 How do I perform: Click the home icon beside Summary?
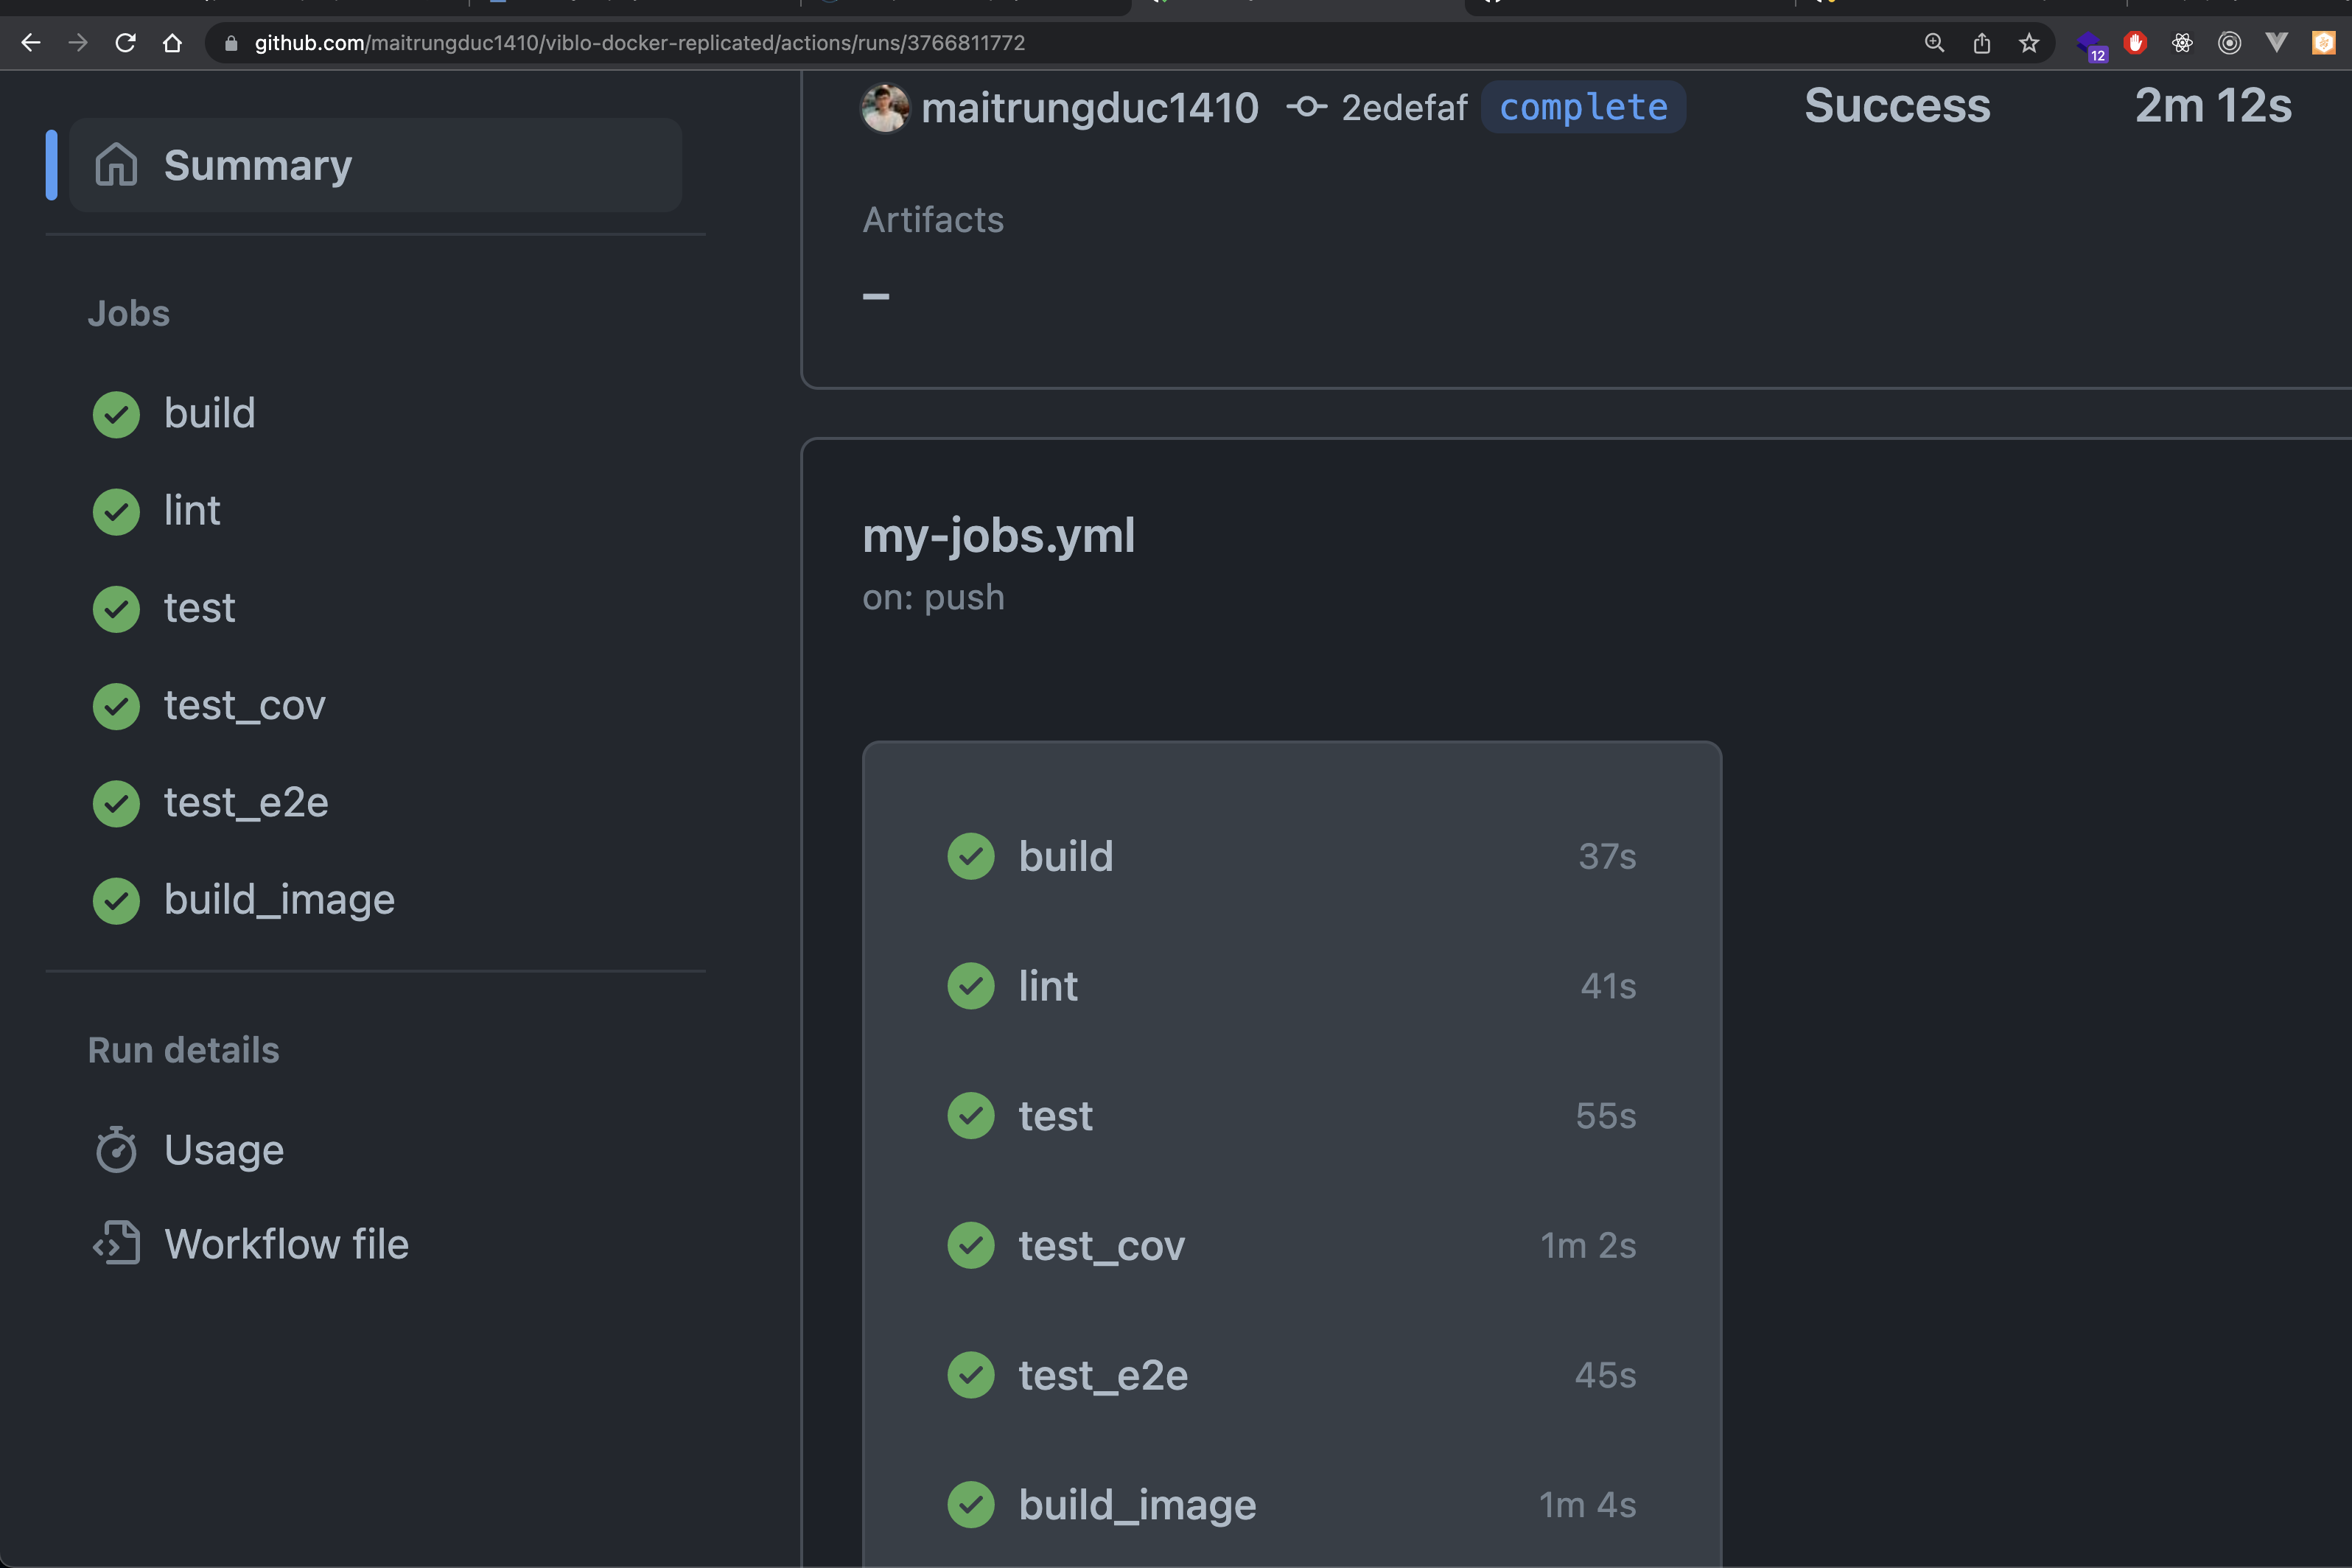(x=116, y=164)
